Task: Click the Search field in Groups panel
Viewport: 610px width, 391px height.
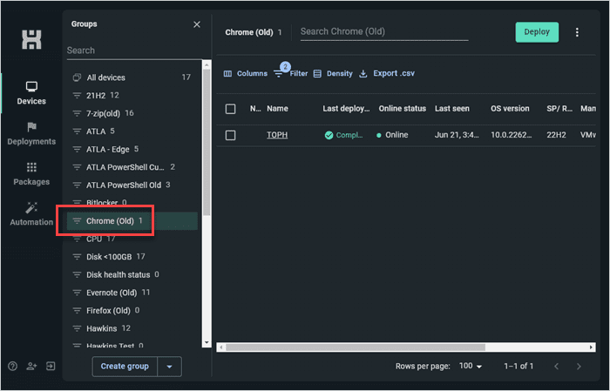Action: pos(134,51)
